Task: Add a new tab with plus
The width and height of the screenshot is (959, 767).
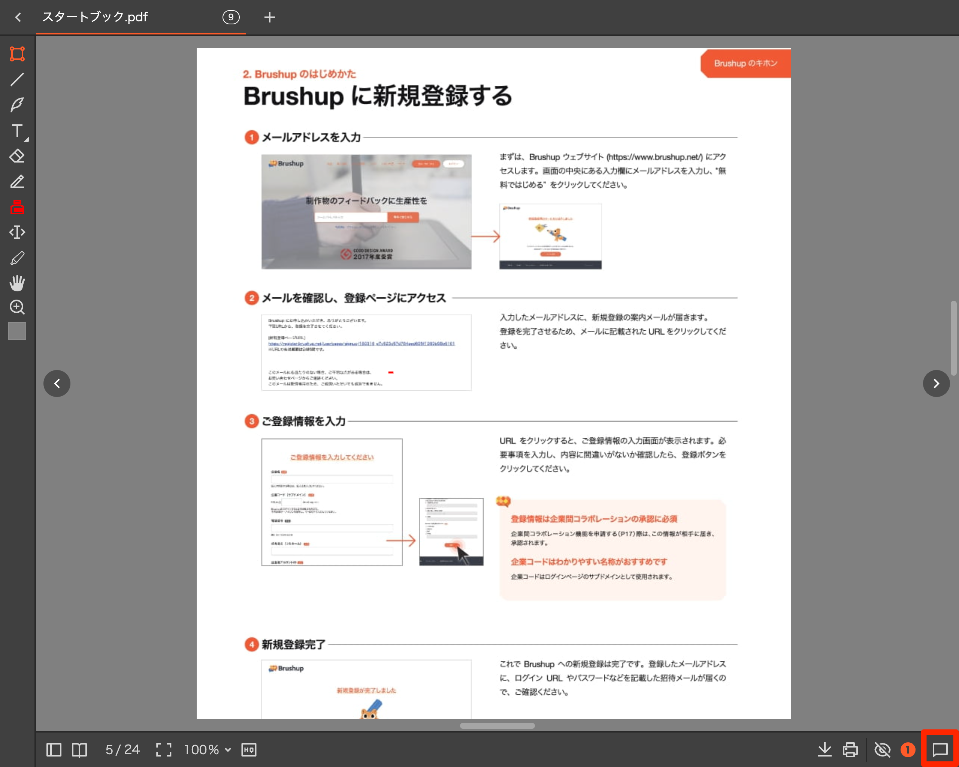Action: 269,17
